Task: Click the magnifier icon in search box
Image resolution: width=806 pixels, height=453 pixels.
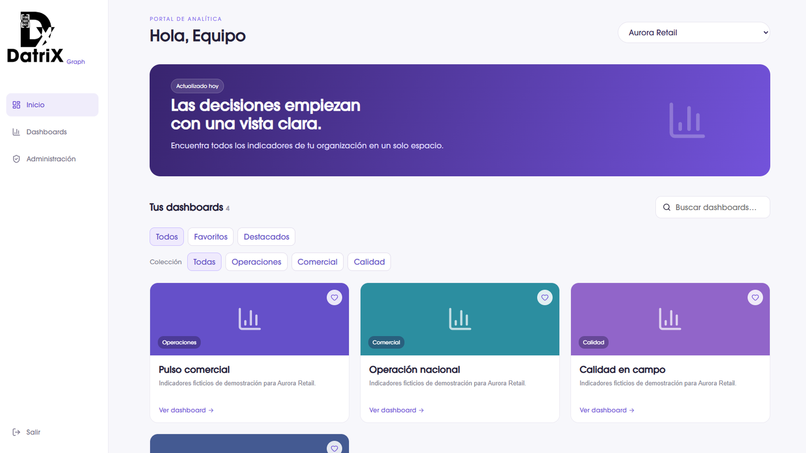Action: pos(666,207)
